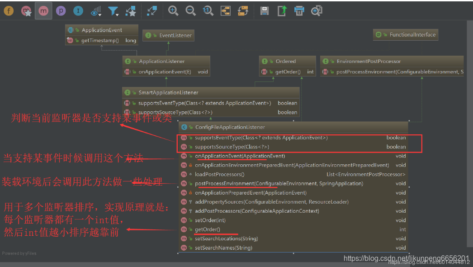Click the interface icon beside EnvironmentPostProcessor
Image resolution: width=473 pixels, height=267 pixels.
326,61
